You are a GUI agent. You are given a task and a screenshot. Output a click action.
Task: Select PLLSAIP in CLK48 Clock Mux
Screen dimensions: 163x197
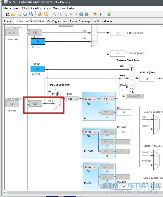pos(156,129)
